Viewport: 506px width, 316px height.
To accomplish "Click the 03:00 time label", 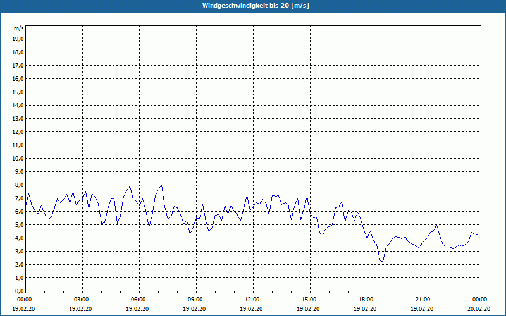I will pos(83,300).
